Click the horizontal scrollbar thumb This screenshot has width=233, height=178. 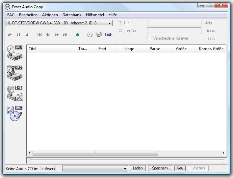[x=95, y=153]
